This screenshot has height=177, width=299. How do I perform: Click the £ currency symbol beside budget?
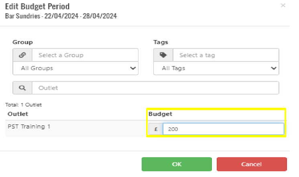pyautogui.click(x=156, y=129)
